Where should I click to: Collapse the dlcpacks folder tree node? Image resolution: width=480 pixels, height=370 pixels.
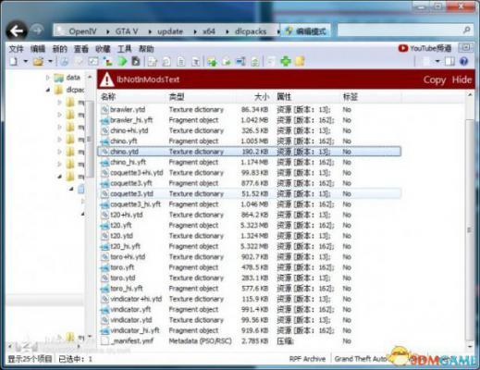[48, 90]
